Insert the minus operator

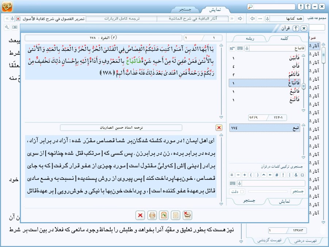238,175
